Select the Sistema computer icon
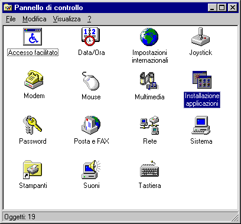Screen dimensions: 241x224 click(x=201, y=125)
